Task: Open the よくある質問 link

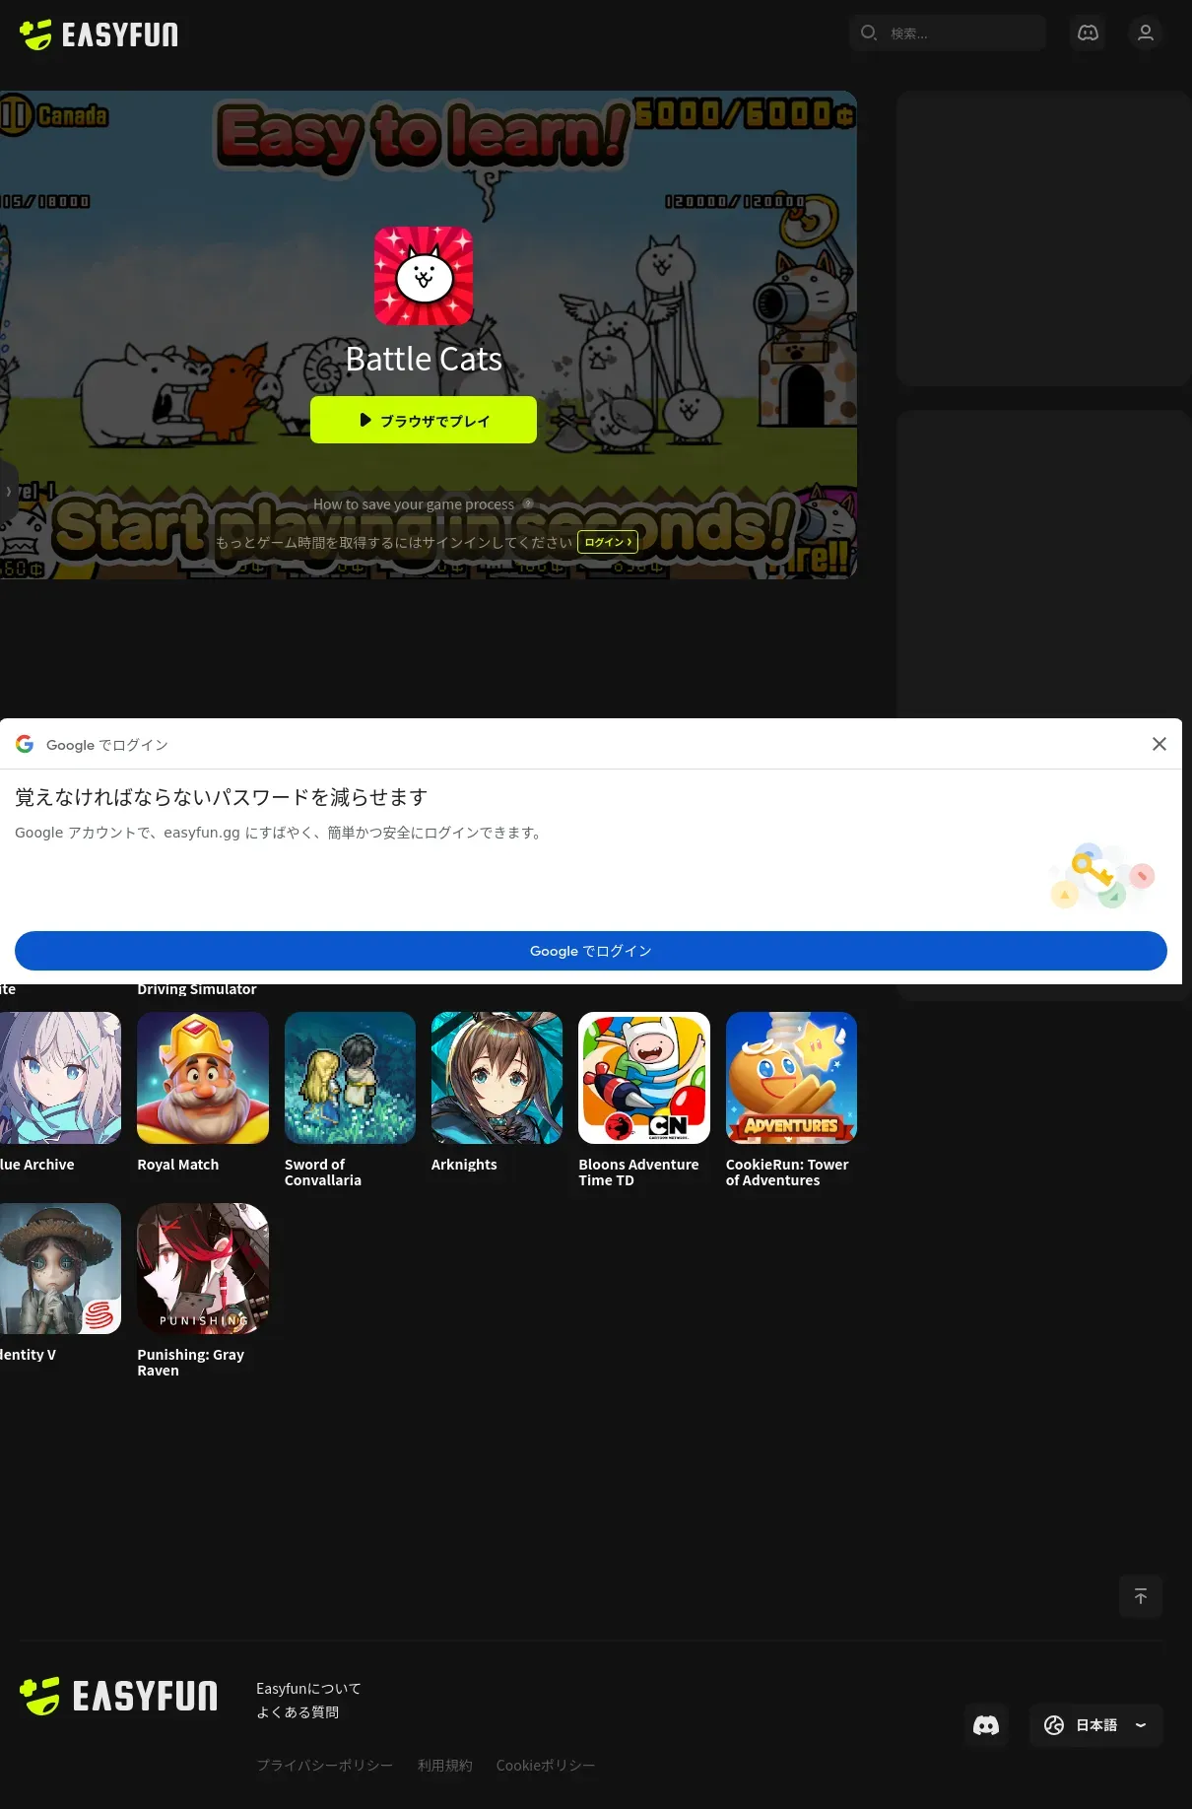Action: pos(298,1712)
